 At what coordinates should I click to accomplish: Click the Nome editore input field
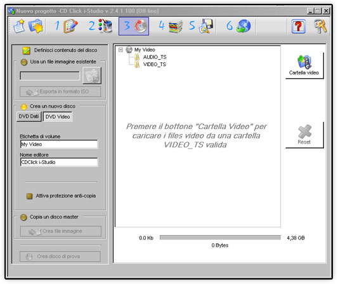(x=59, y=162)
